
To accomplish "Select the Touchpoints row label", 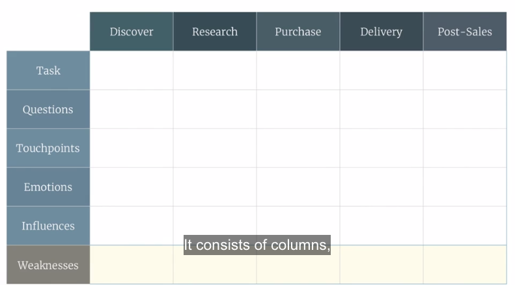I will coord(48,148).
